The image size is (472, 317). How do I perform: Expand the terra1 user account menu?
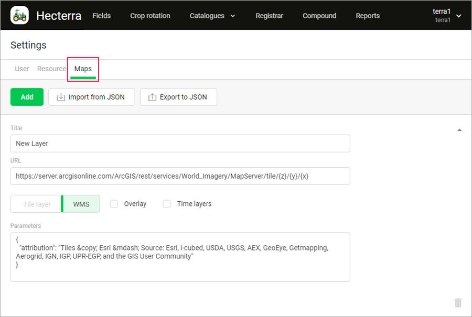(446, 16)
